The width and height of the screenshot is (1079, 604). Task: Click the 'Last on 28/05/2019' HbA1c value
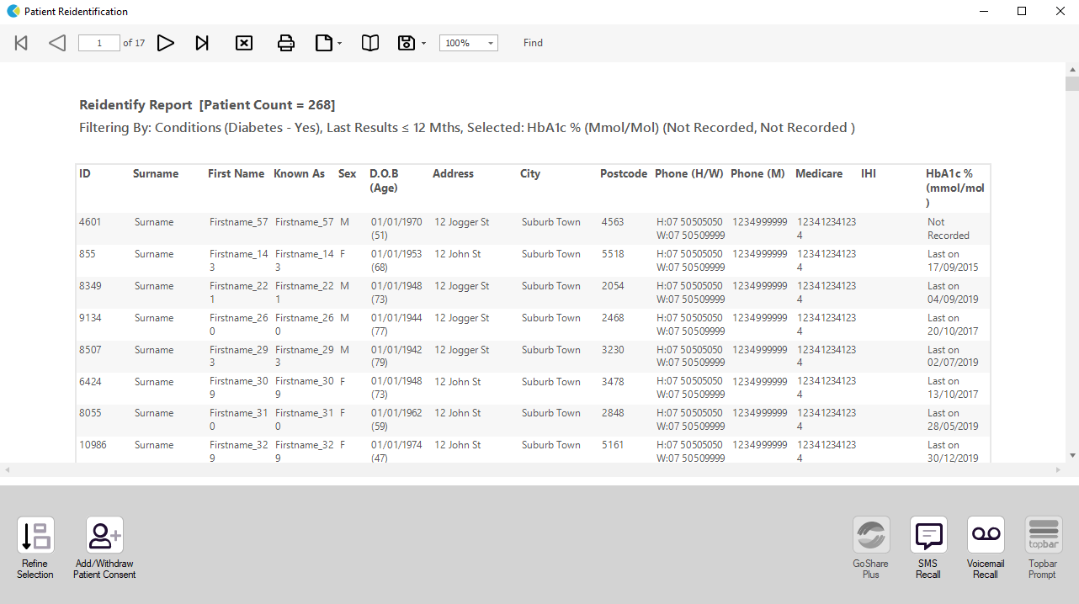tap(953, 420)
